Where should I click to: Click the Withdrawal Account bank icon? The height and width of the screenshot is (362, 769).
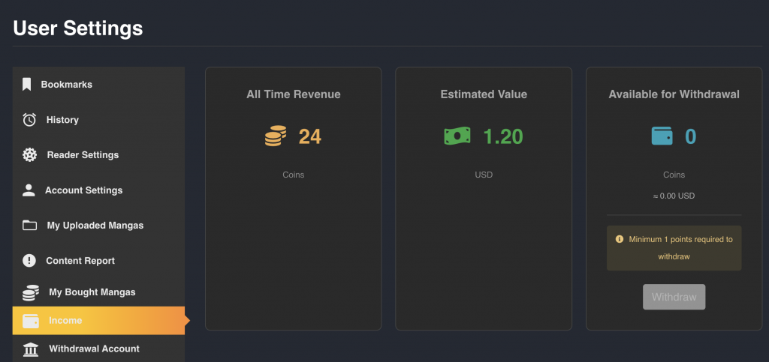pos(31,349)
